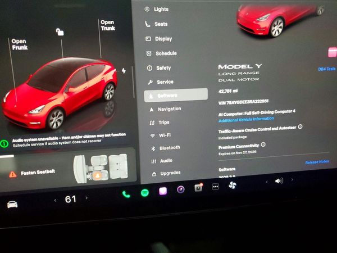
Task: Open the purple square app in dock
Action: 163,191
